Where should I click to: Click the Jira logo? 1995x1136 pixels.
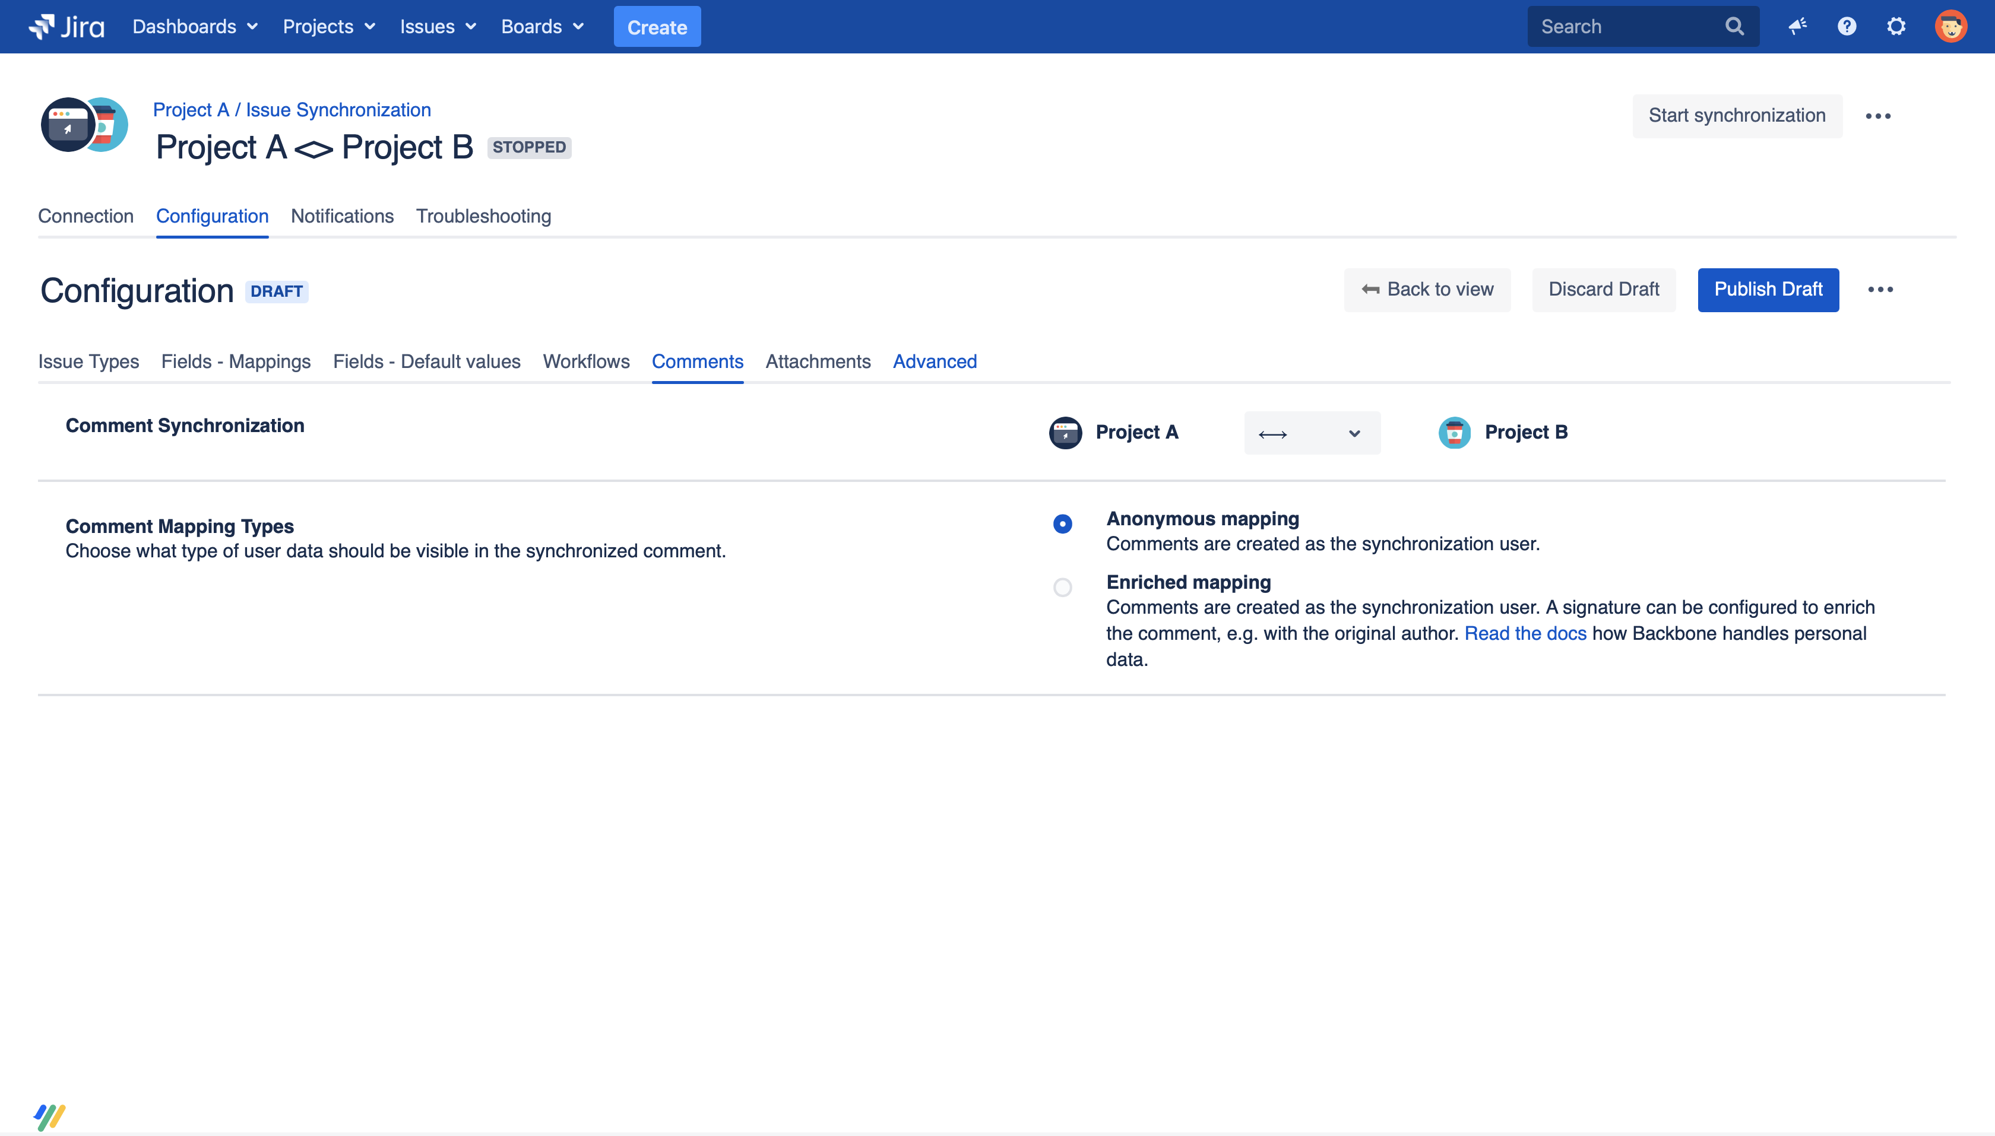pyautogui.click(x=66, y=27)
